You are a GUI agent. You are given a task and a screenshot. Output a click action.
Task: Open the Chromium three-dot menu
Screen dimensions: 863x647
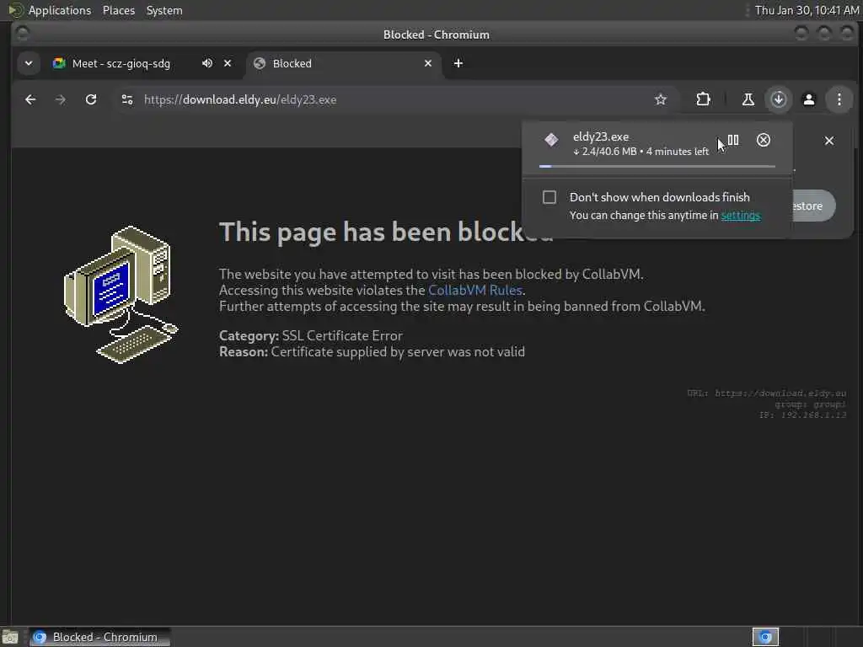pyautogui.click(x=839, y=99)
